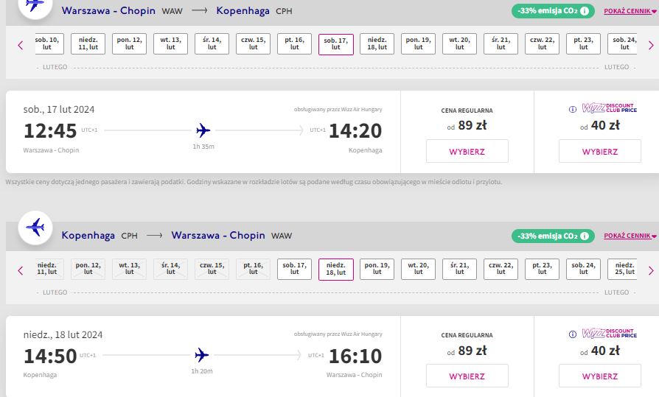This screenshot has height=397, width=659.
Task: Click plane icon on 14:50 flight route line
Action: click(202, 356)
